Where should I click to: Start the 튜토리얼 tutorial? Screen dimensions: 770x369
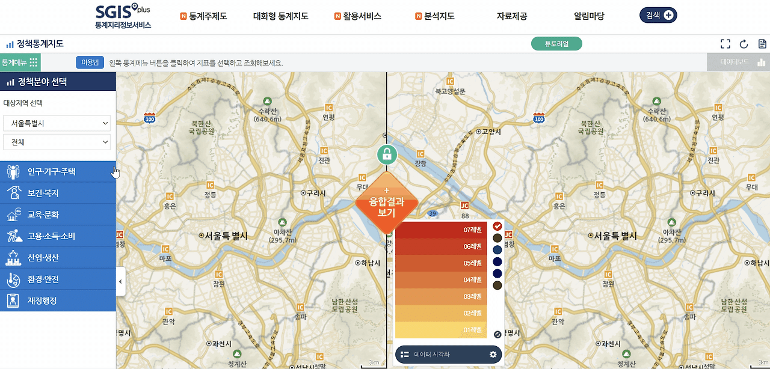(x=556, y=44)
